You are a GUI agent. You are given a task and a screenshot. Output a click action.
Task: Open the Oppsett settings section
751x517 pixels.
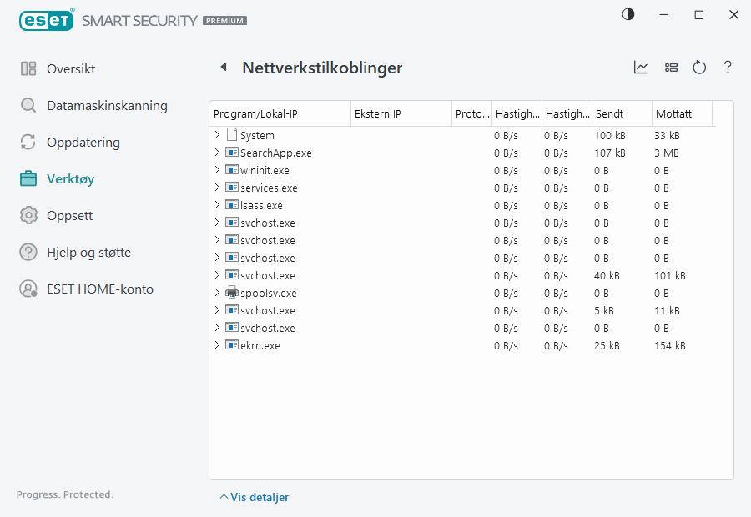[69, 216]
